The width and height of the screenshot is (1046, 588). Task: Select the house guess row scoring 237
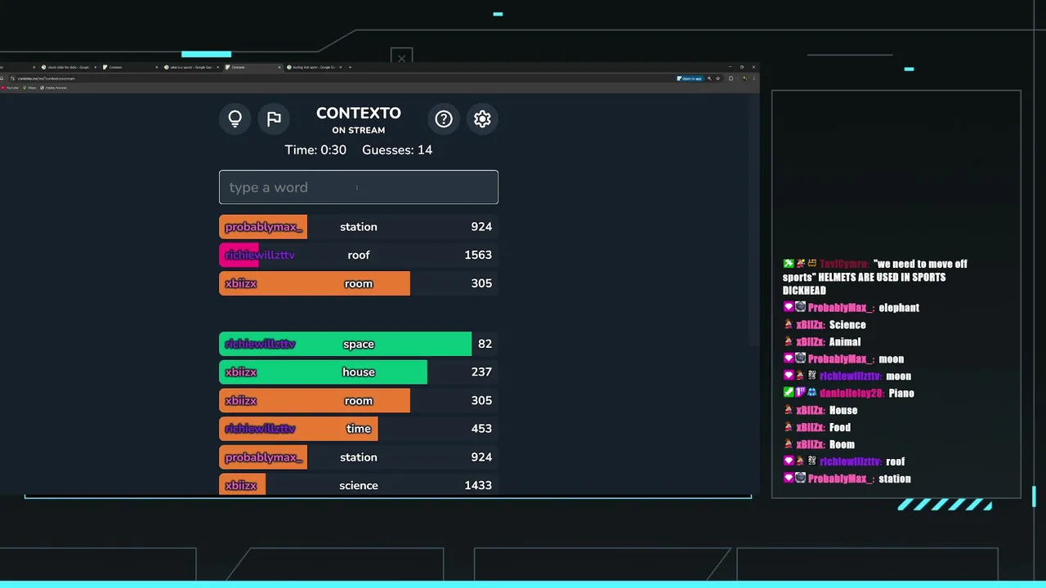[359, 372]
